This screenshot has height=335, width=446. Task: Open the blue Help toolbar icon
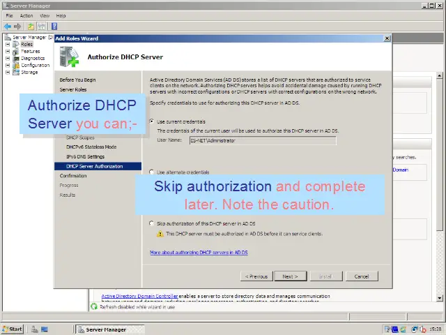[x=54, y=27]
